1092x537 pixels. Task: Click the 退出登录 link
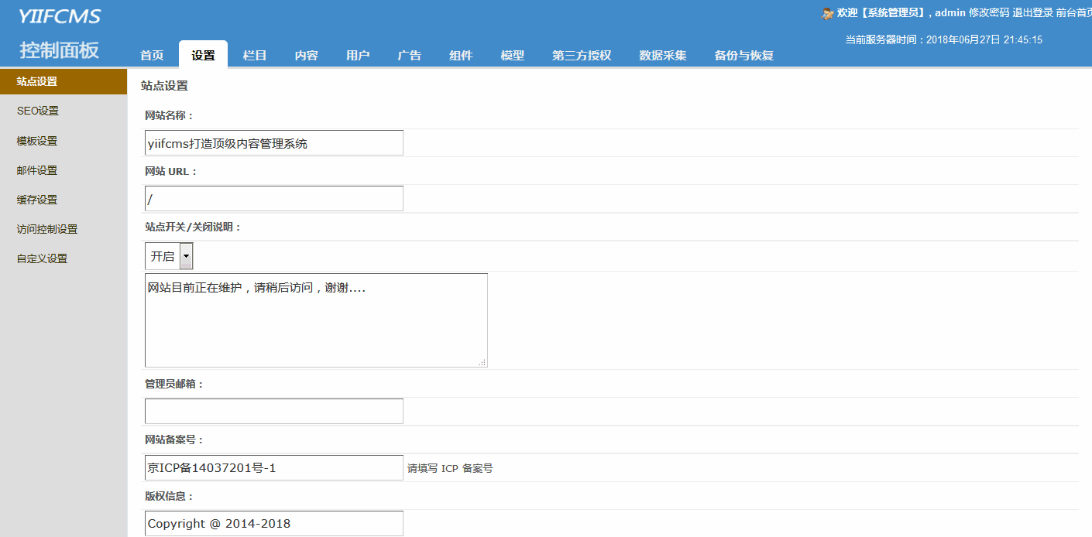click(1032, 12)
